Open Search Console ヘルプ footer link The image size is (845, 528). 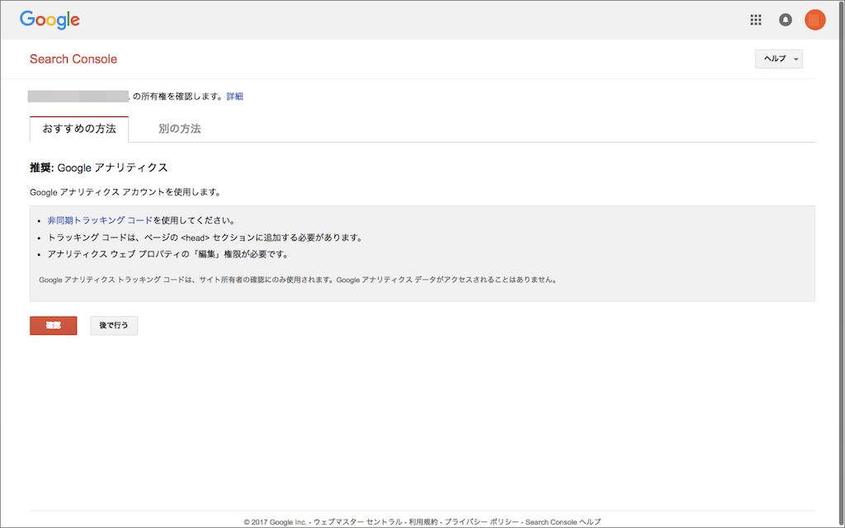tap(563, 521)
